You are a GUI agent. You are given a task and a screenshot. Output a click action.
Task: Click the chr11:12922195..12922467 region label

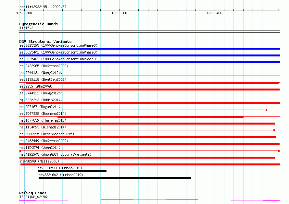(x=43, y=7)
